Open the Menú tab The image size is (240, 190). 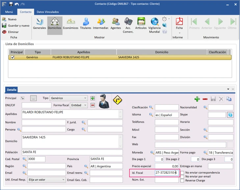pyautogui.click(x=9, y=12)
